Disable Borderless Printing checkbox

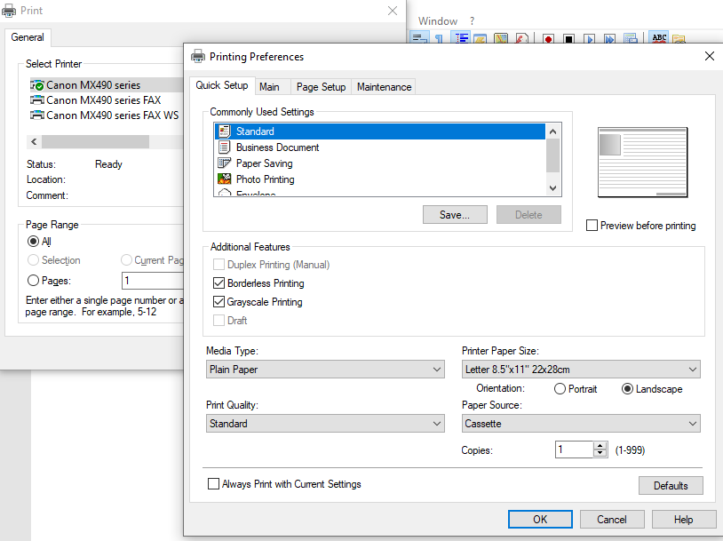pos(219,283)
